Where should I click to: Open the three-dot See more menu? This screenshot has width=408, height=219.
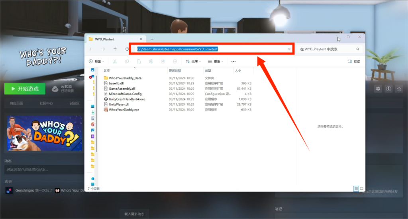coord(233,61)
